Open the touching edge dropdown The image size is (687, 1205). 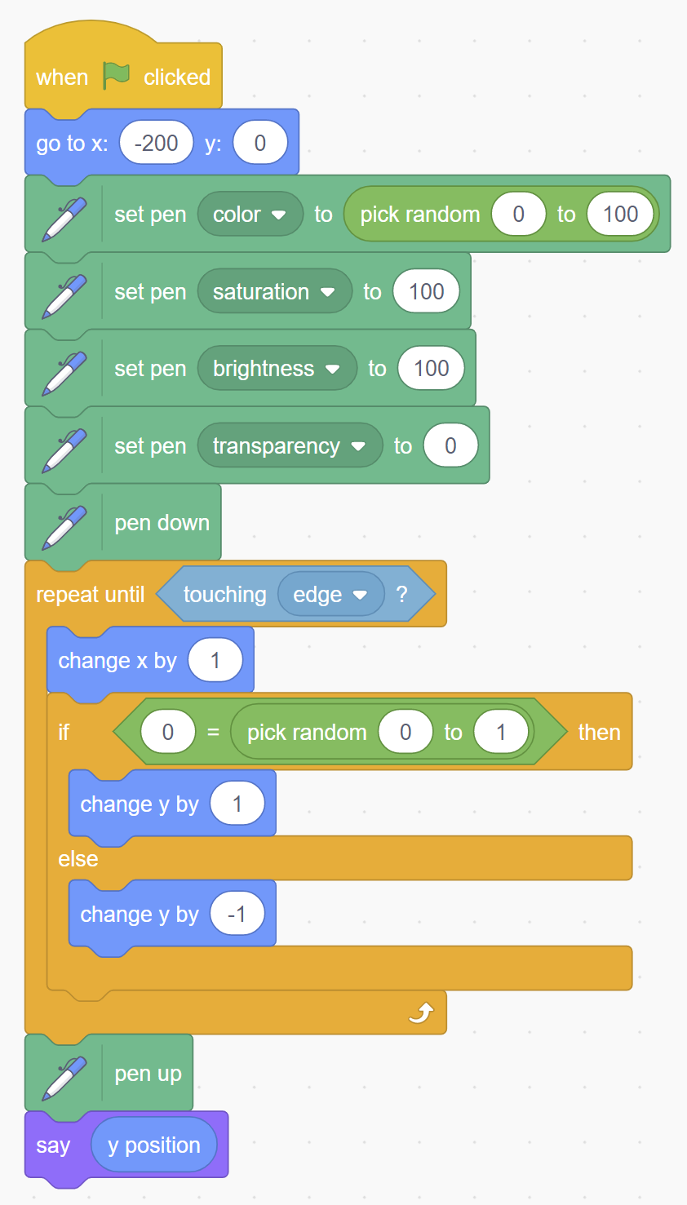coord(330,595)
